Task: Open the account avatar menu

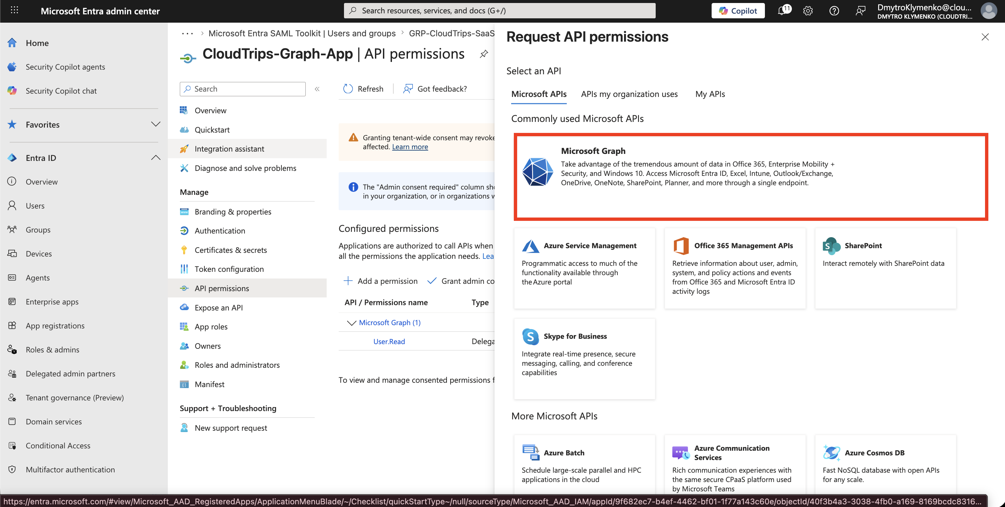Action: tap(989, 11)
